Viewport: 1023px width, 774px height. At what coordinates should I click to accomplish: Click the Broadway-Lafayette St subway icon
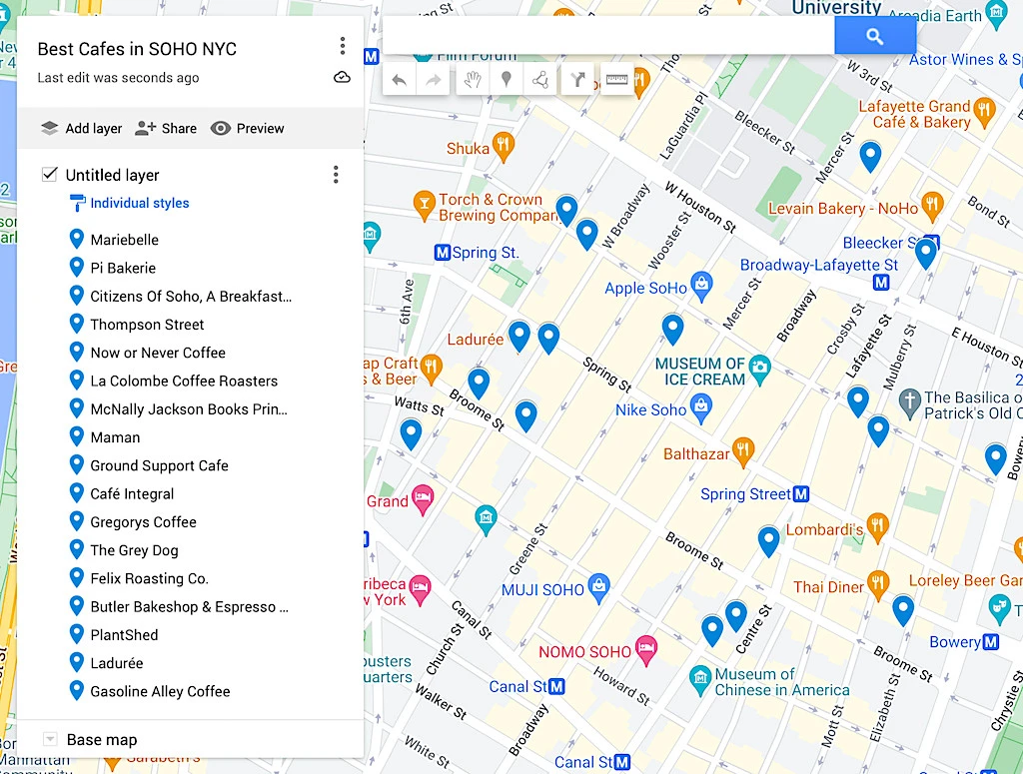click(x=881, y=283)
